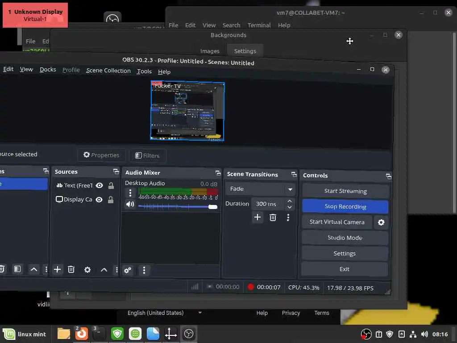Image resolution: width=457 pixels, height=343 pixels.
Task: Click the Exit button
Action: click(x=344, y=269)
